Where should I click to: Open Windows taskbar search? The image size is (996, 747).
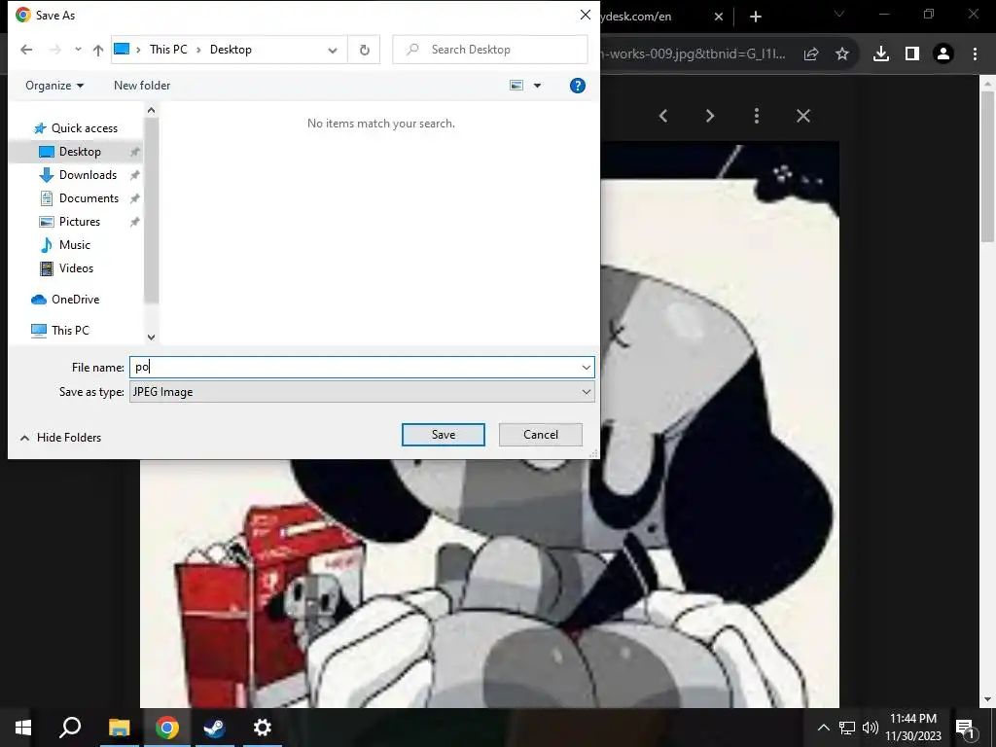70,728
